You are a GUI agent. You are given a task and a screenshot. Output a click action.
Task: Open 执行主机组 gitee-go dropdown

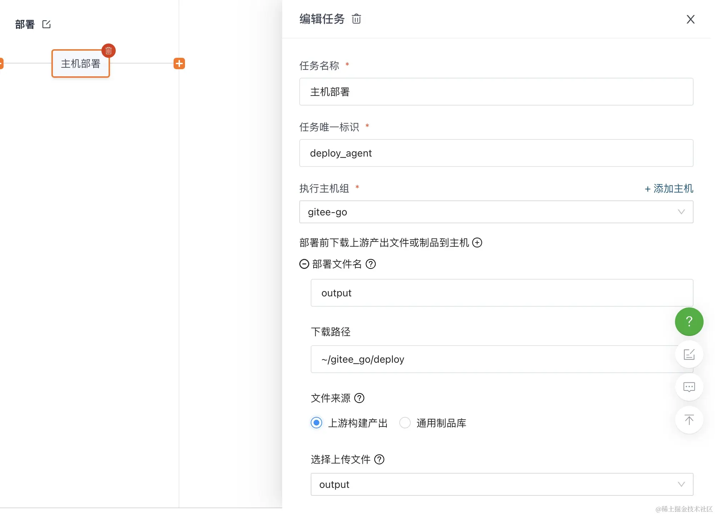coord(496,212)
